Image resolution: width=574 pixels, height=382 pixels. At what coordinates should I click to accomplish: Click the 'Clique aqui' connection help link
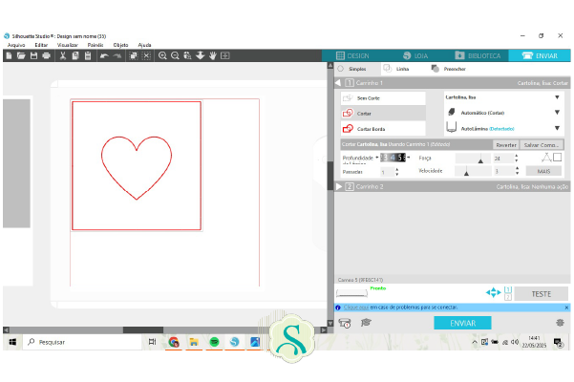coord(356,308)
